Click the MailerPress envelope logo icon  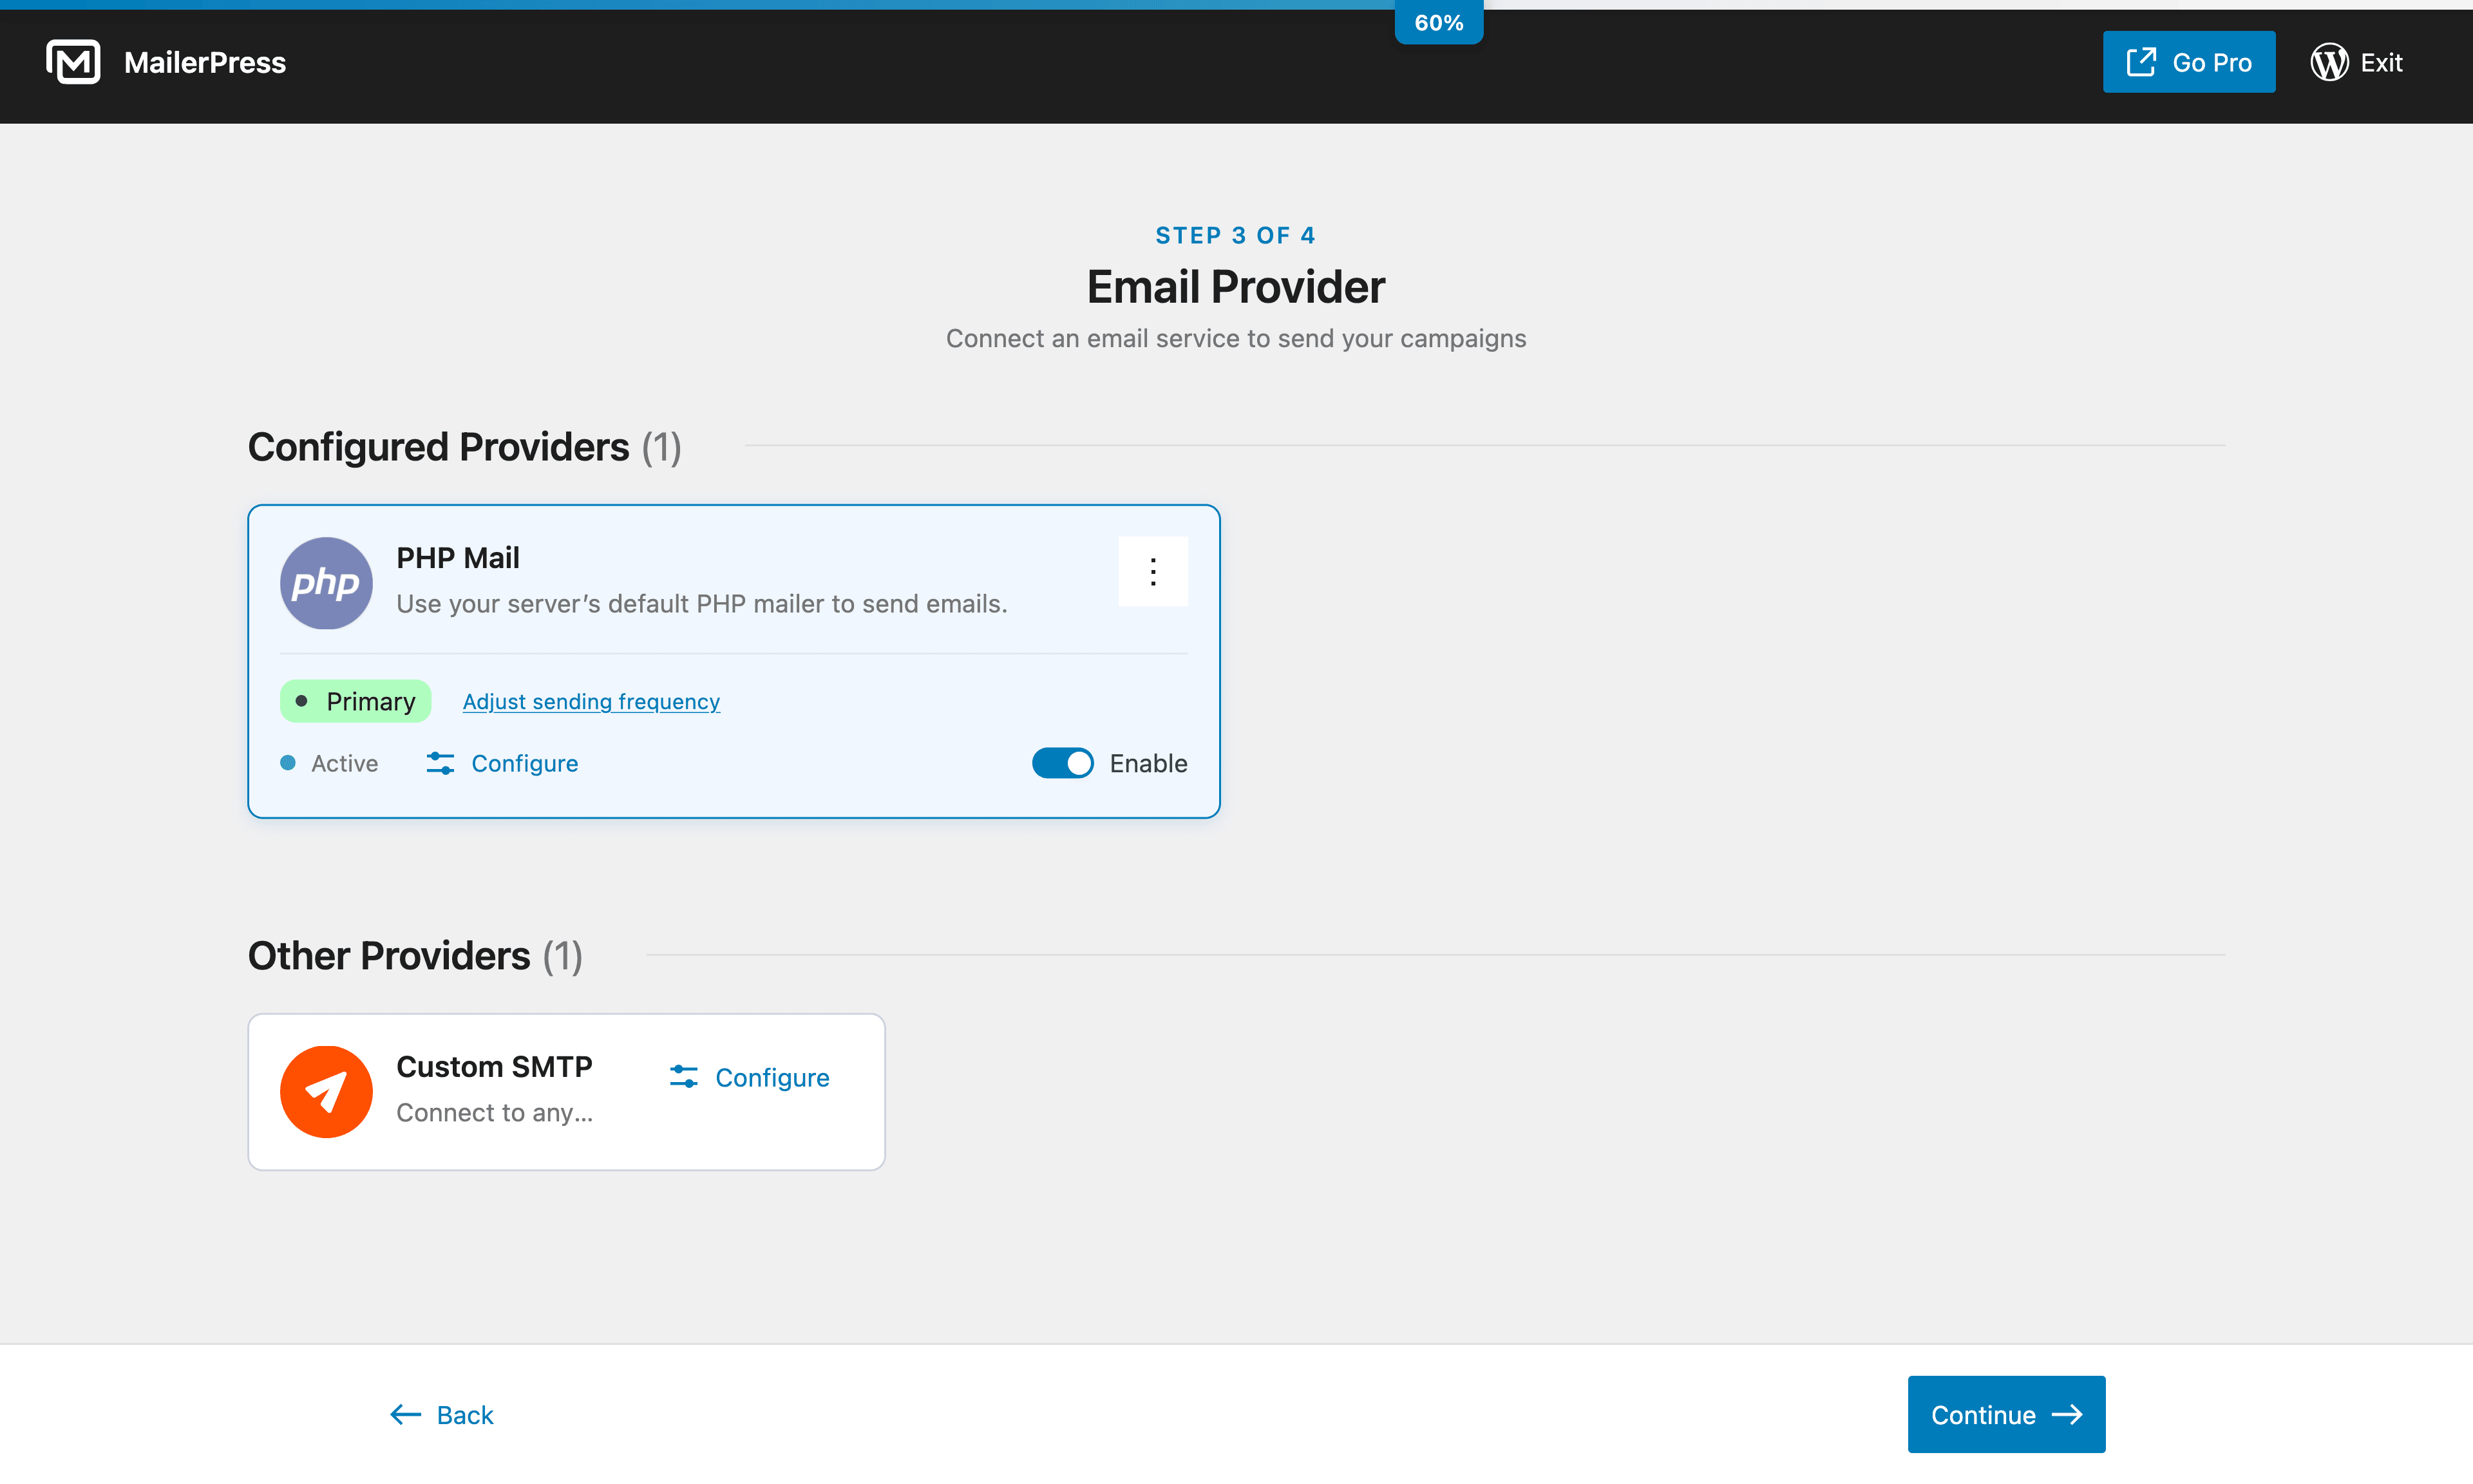(x=73, y=62)
